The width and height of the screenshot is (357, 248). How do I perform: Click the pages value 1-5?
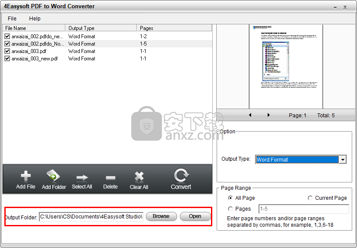(143, 44)
